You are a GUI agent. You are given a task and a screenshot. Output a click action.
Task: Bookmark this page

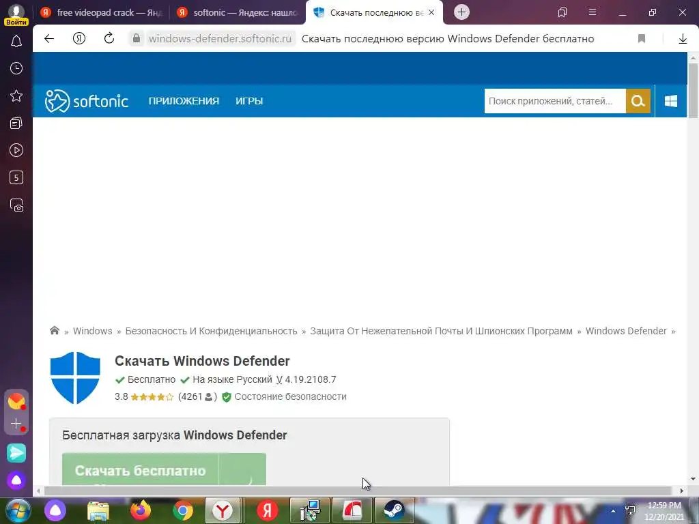tap(642, 38)
